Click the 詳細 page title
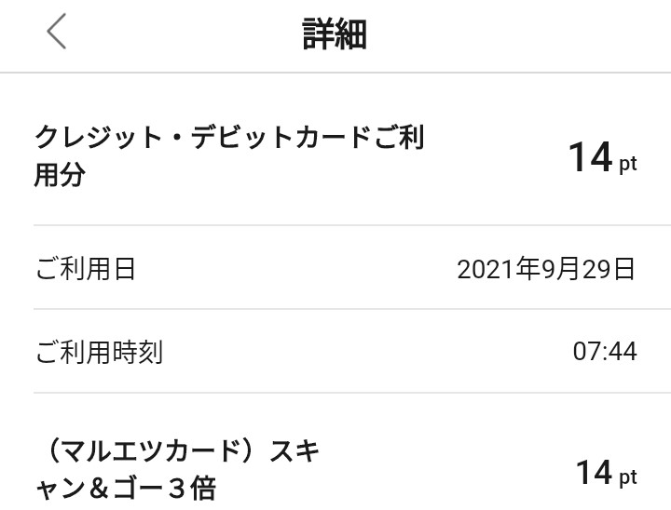 coord(335,34)
